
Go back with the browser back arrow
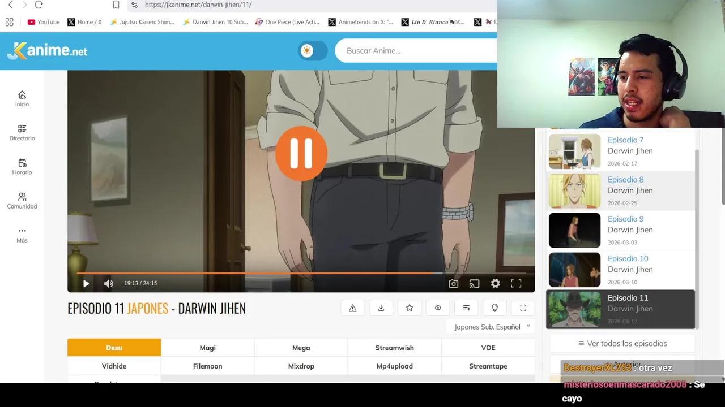point(10,5)
